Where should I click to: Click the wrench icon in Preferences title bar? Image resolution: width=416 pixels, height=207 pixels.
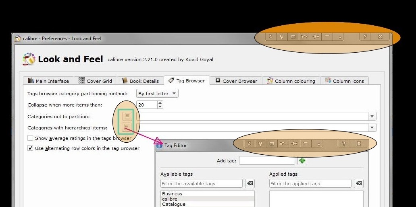tap(282, 37)
